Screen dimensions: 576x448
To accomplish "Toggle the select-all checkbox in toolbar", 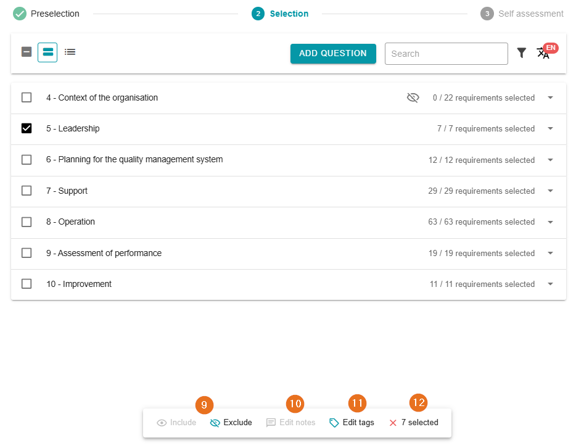I will (x=27, y=52).
